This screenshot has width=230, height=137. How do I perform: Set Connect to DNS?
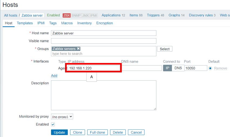[178, 68]
